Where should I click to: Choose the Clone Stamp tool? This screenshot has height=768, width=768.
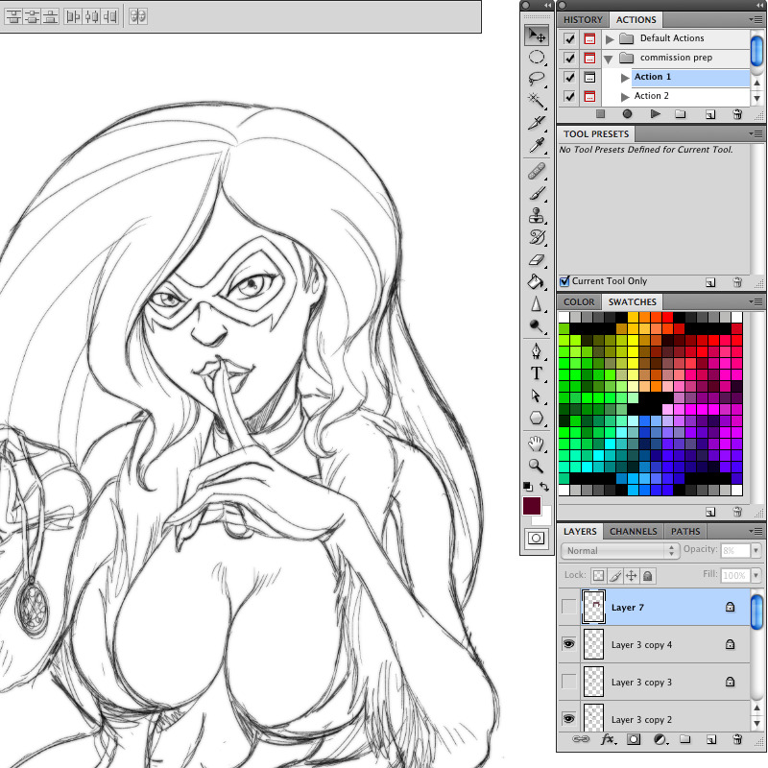(537, 215)
